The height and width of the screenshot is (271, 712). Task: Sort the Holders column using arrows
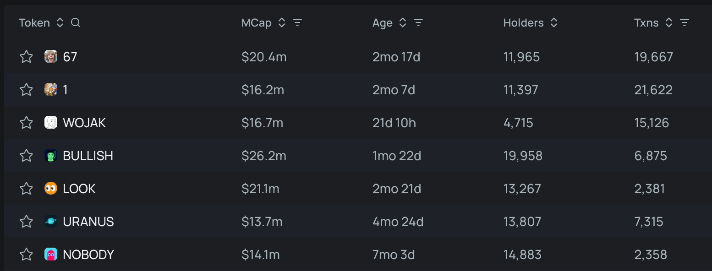[x=554, y=23]
